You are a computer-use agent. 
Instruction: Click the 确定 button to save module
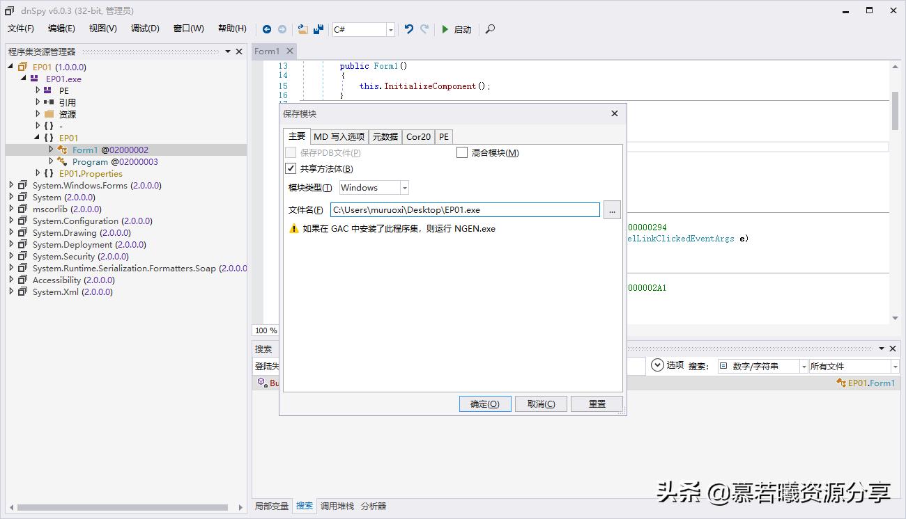[484, 404]
